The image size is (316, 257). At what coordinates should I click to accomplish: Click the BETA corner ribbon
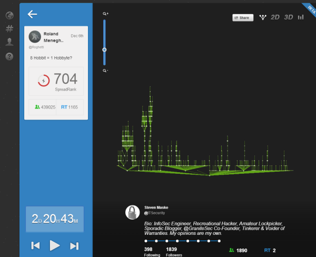coord(310,9)
